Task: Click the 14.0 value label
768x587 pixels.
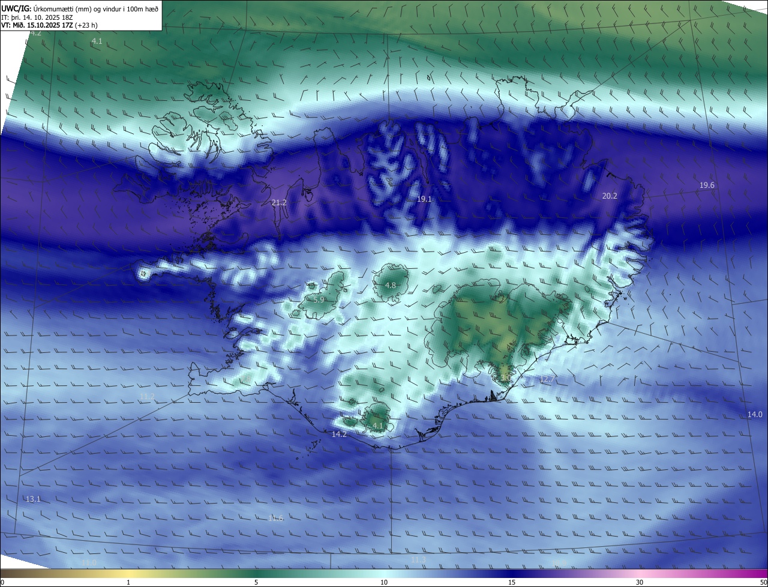Action: pos(755,415)
